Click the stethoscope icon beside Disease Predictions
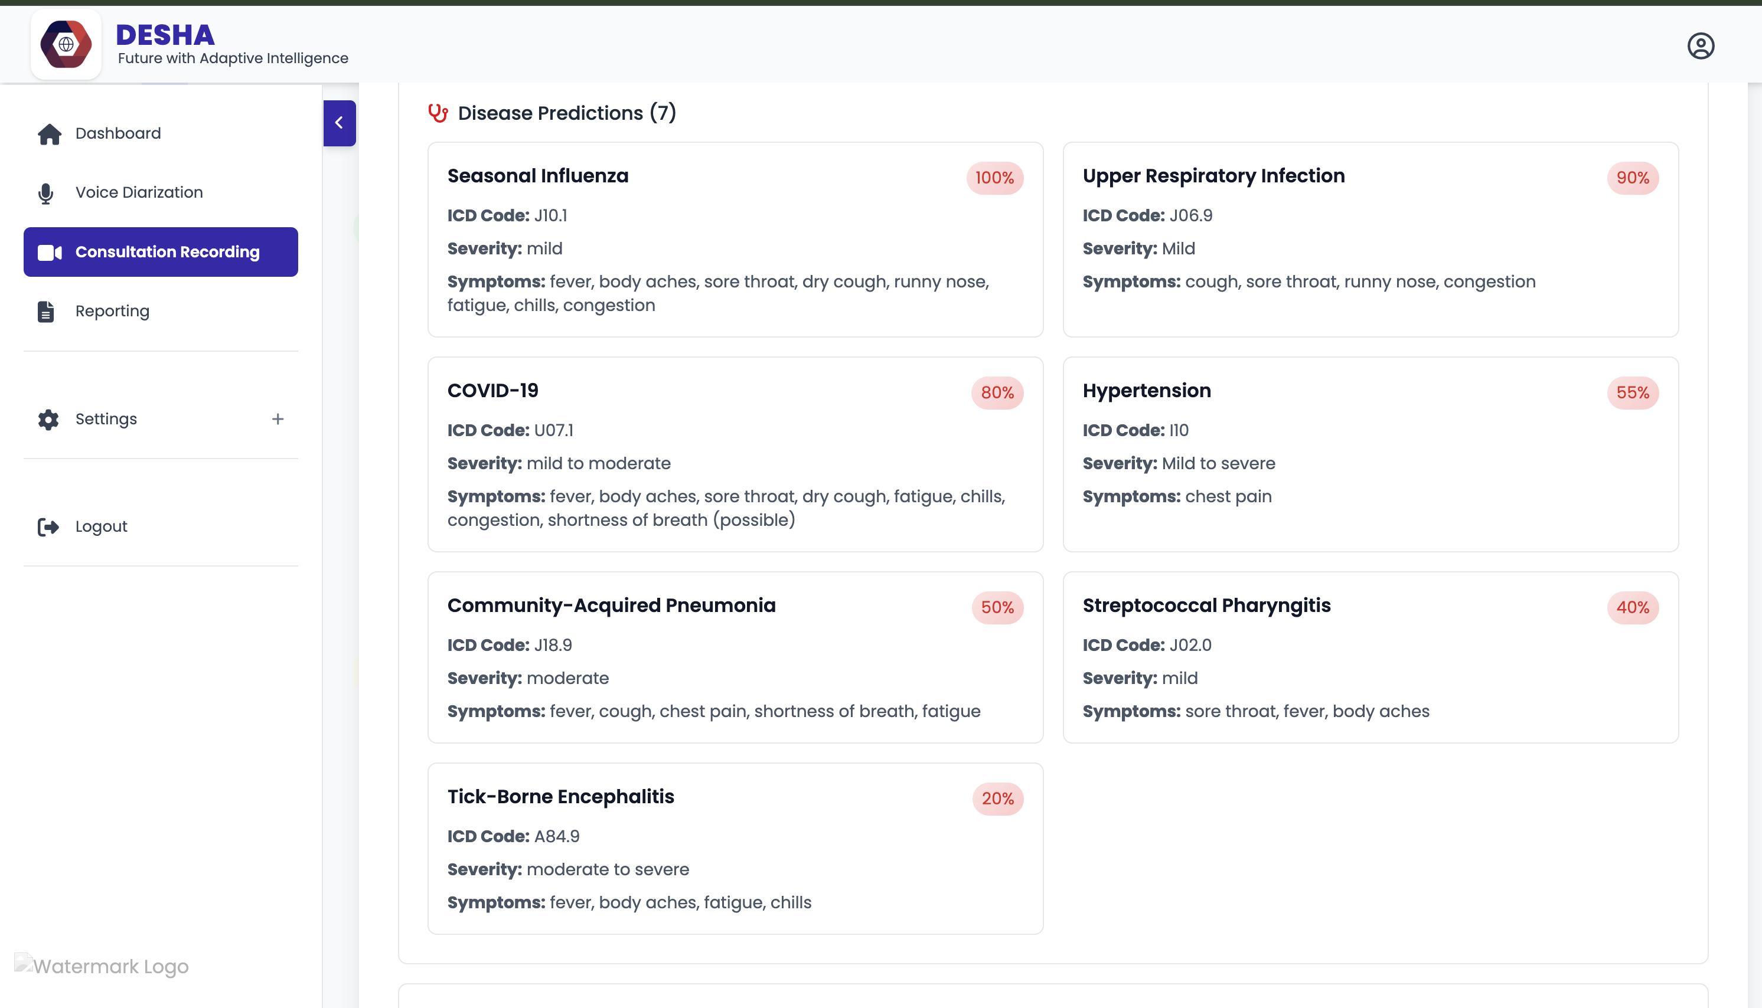Viewport: 1762px width, 1008px height. click(x=438, y=113)
